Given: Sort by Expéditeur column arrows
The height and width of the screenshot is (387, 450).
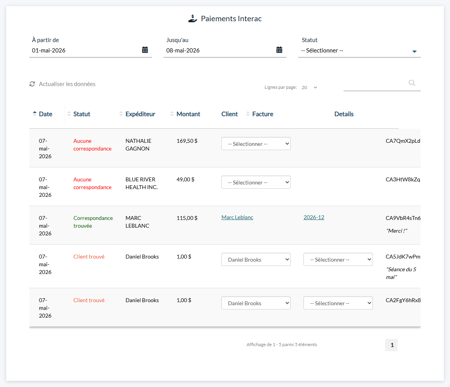Looking at the screenshot, I should coord(121,114).
